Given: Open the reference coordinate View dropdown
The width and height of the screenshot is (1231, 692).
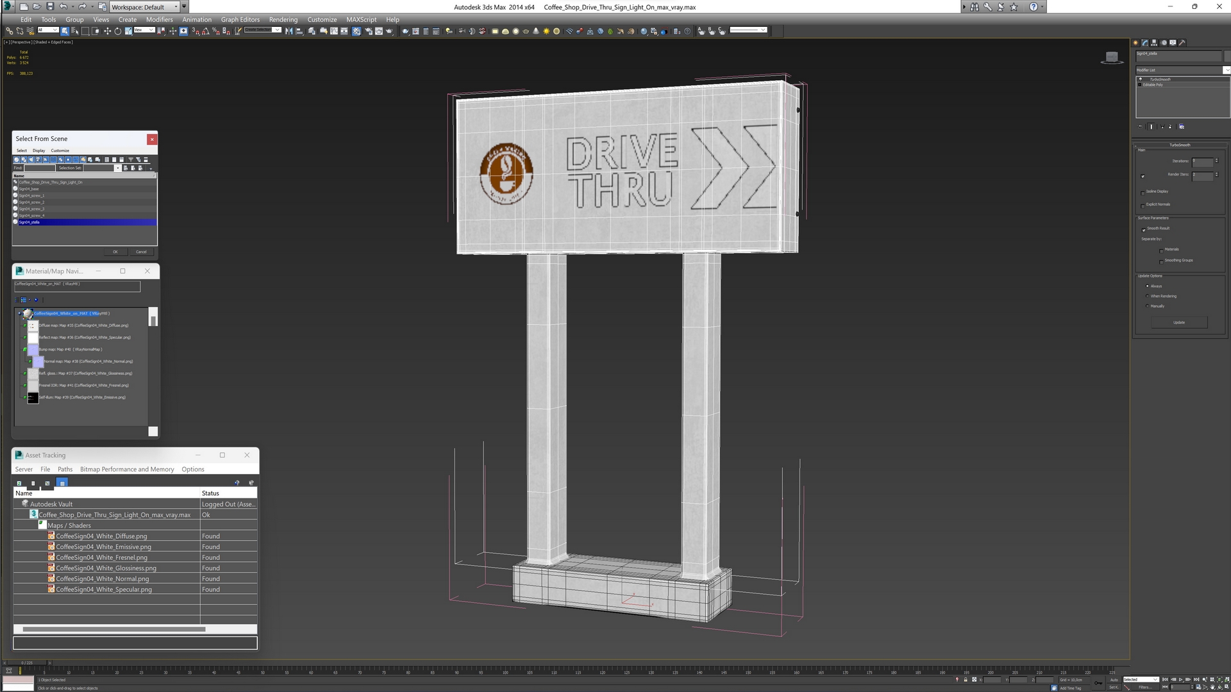Looking at the screenshot, I should click(x=144, y=30).
